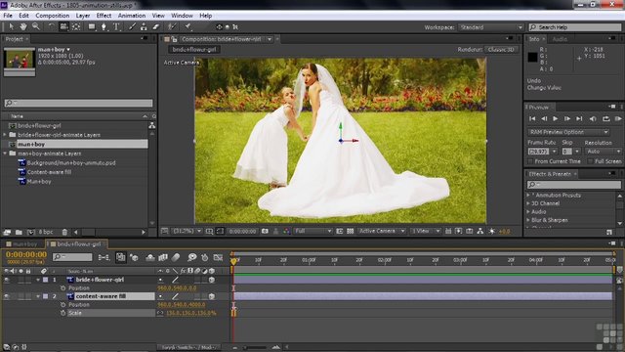Select the Pan Behind anchor tool
625x352 pixels.
pos(76,26)
